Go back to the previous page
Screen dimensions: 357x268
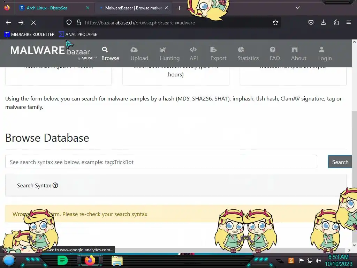(x=8, y=23)
